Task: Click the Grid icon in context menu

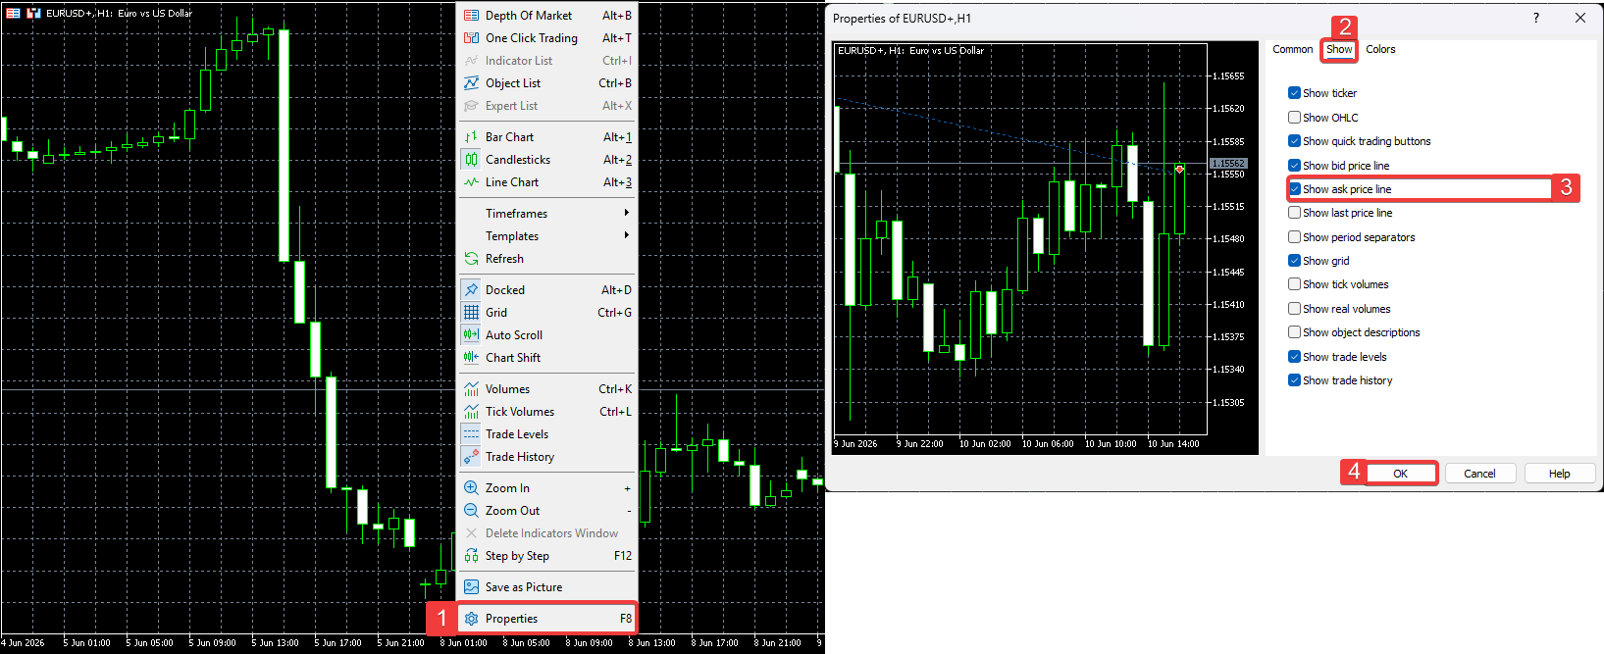Action: click(471, 313)
